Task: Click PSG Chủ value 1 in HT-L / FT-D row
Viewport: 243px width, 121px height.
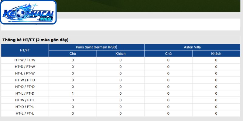Action: [x=73, y=93]
